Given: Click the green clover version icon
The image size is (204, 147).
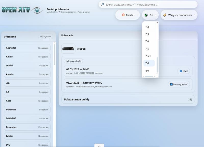Looking at the screenshot, I should [146, 15].
